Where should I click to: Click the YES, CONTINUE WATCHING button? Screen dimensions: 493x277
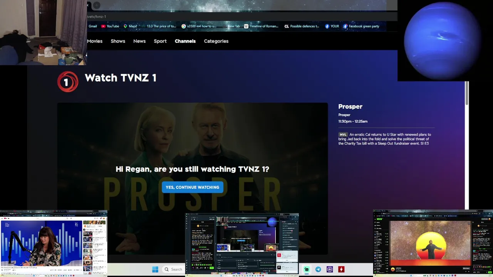click(192, 187)
